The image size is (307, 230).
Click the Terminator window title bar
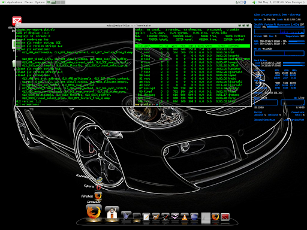click(134, 26)
